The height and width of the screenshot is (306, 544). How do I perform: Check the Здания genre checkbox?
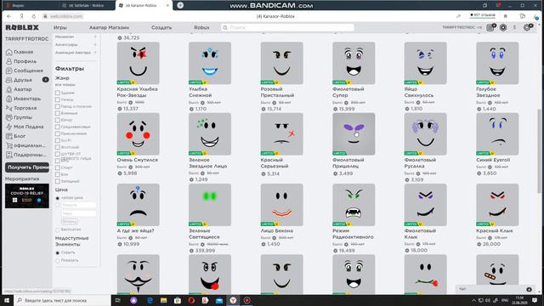[58, 93]
